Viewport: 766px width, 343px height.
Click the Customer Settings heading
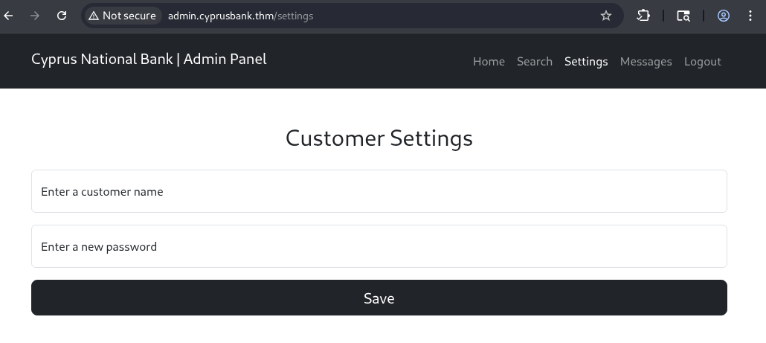379,138
